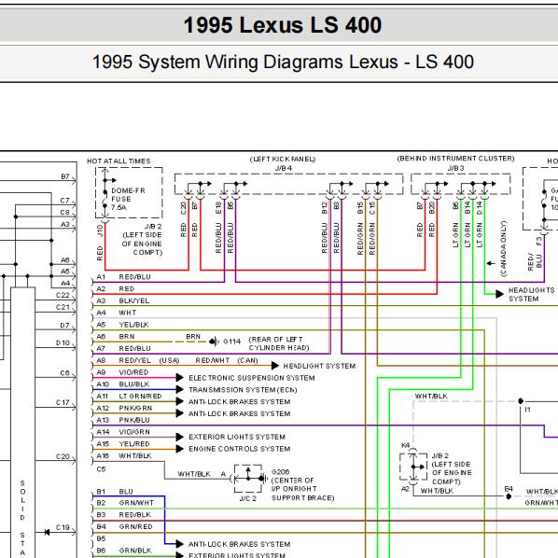Select "1995 System Wiring Diagrams Lexus - LS 400" heading
This screenshot has height=558, width=558.
[283, 62]
